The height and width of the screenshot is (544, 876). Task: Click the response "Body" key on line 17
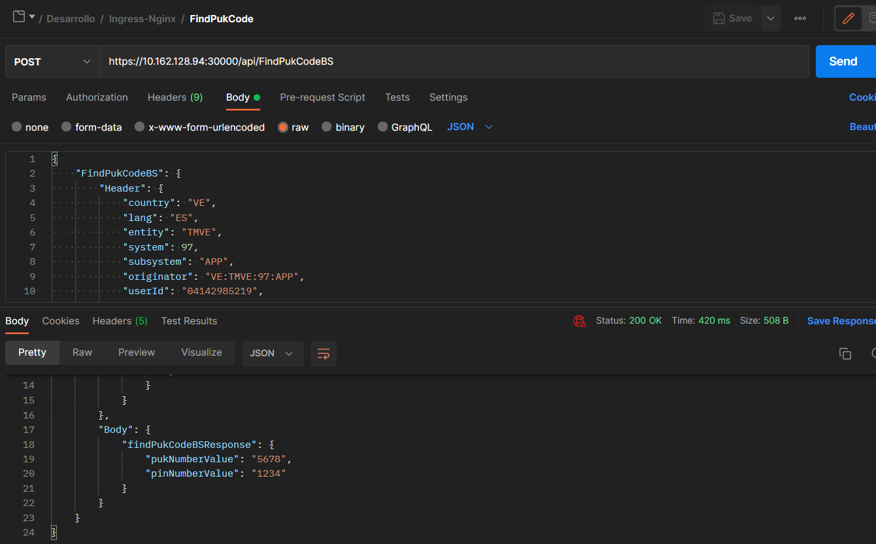[x=116, y=430]
